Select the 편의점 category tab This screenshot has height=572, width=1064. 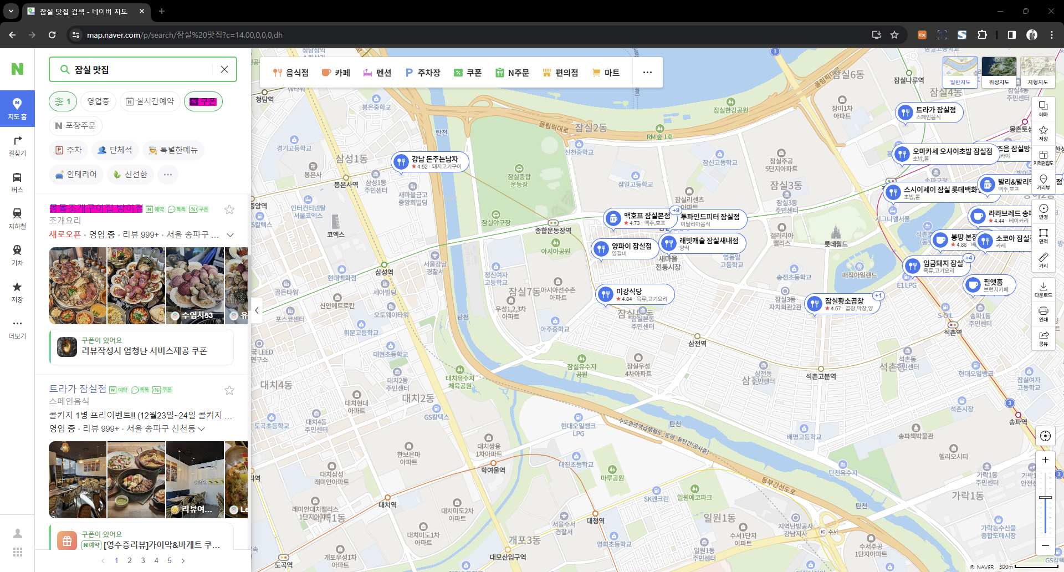coord(560,73)
